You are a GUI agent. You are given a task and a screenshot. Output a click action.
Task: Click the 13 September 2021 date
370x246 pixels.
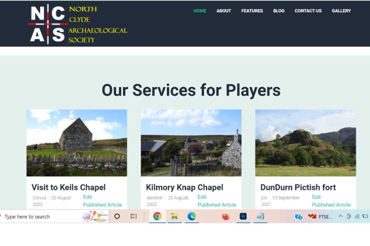(x=280, y=201)
